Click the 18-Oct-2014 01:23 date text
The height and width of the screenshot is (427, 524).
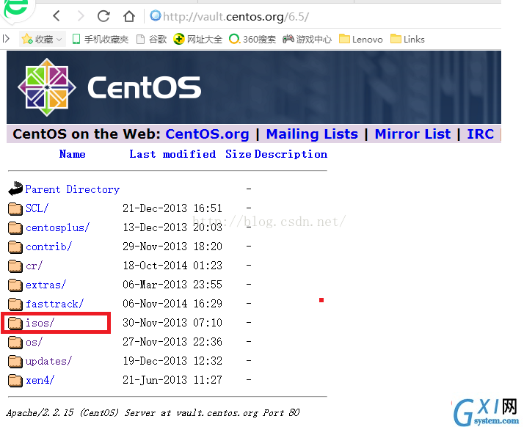point(172,266)
